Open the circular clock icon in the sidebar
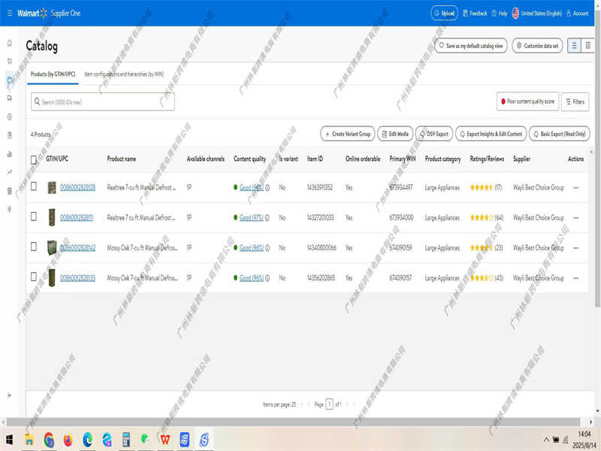 click(10, 117)
